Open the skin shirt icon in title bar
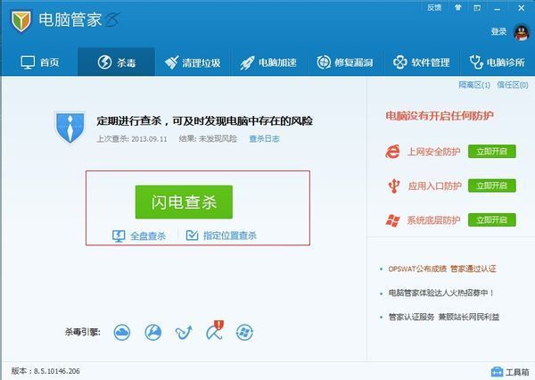Image resolution: width=535 pixels, height=380 pixels. click(458, 7)
